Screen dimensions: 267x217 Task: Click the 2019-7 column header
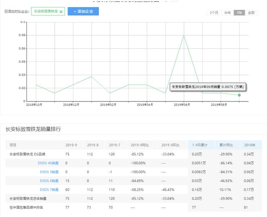[x=115, y=145]
